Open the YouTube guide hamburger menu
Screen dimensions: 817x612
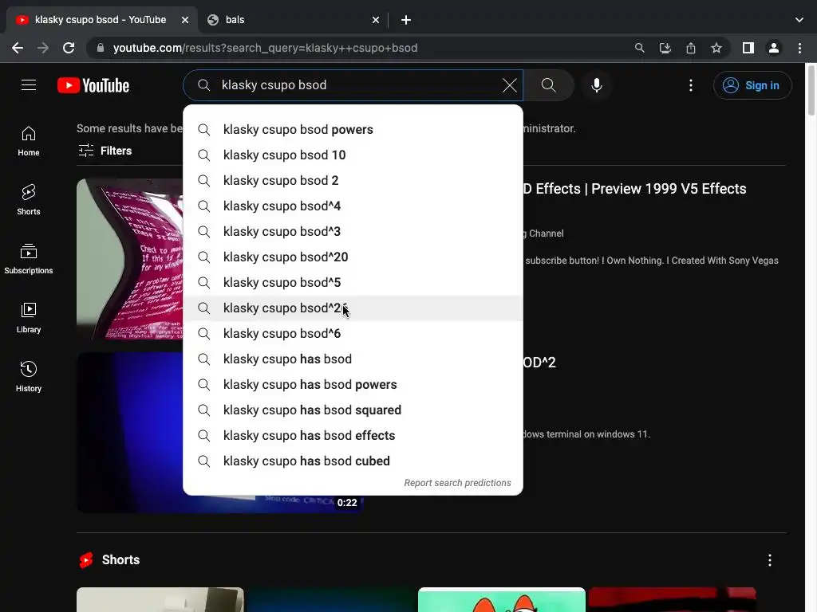[x=29, y=84]
